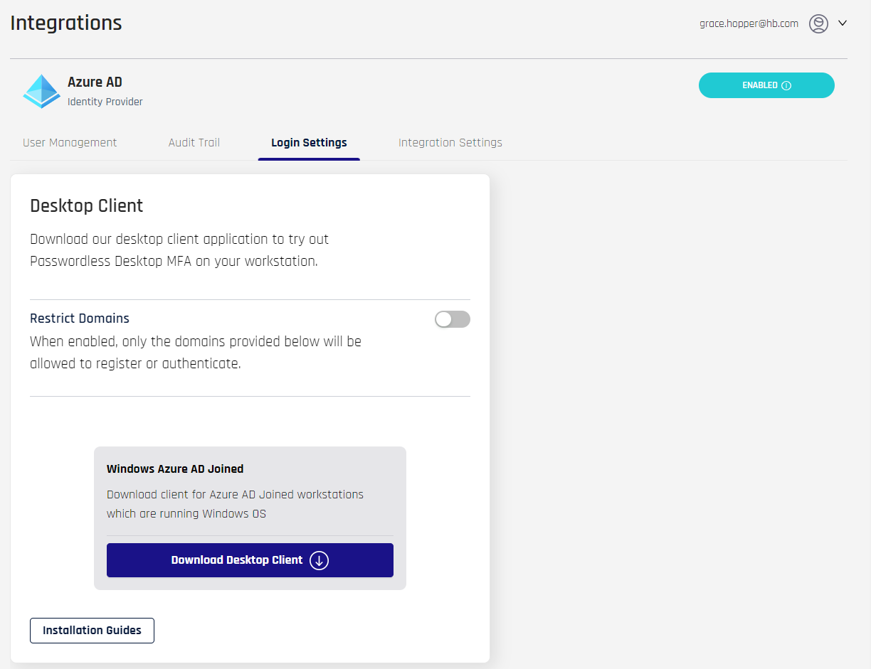871x669 pixels.
Task: Select the Login Settings tab
Action: (x=309, y=142)
